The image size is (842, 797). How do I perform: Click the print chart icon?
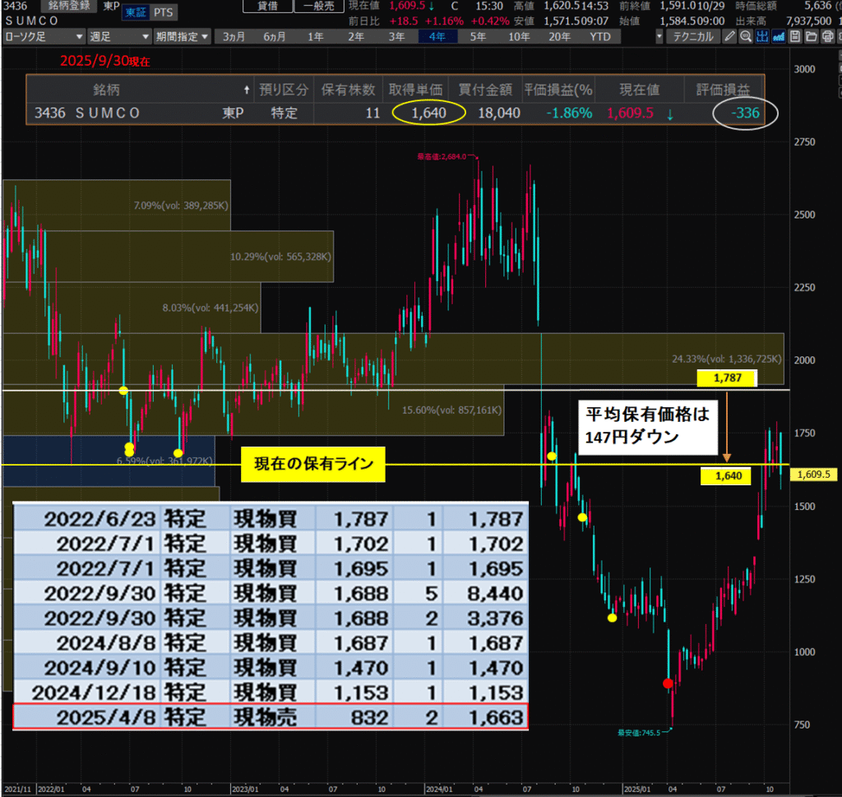point(827,36)
